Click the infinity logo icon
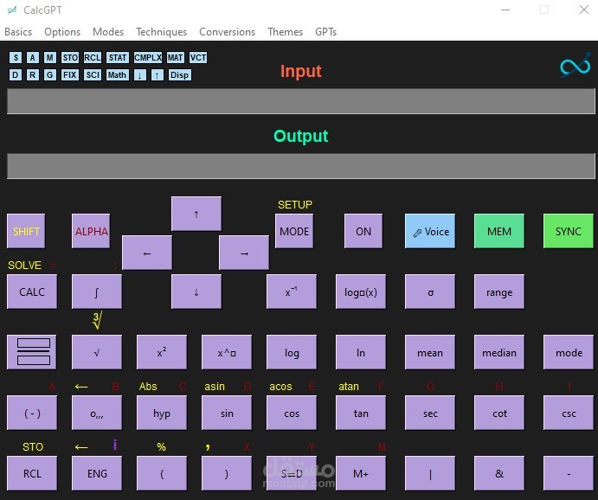Viewport: 598px width, 500px height. pos(575,66)
